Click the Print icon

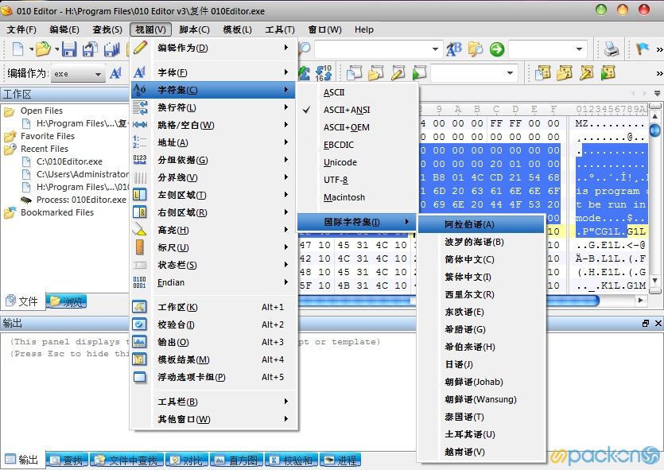tap(611, 49)
